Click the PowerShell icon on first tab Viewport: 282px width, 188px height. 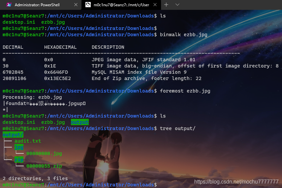click(9, 5)
